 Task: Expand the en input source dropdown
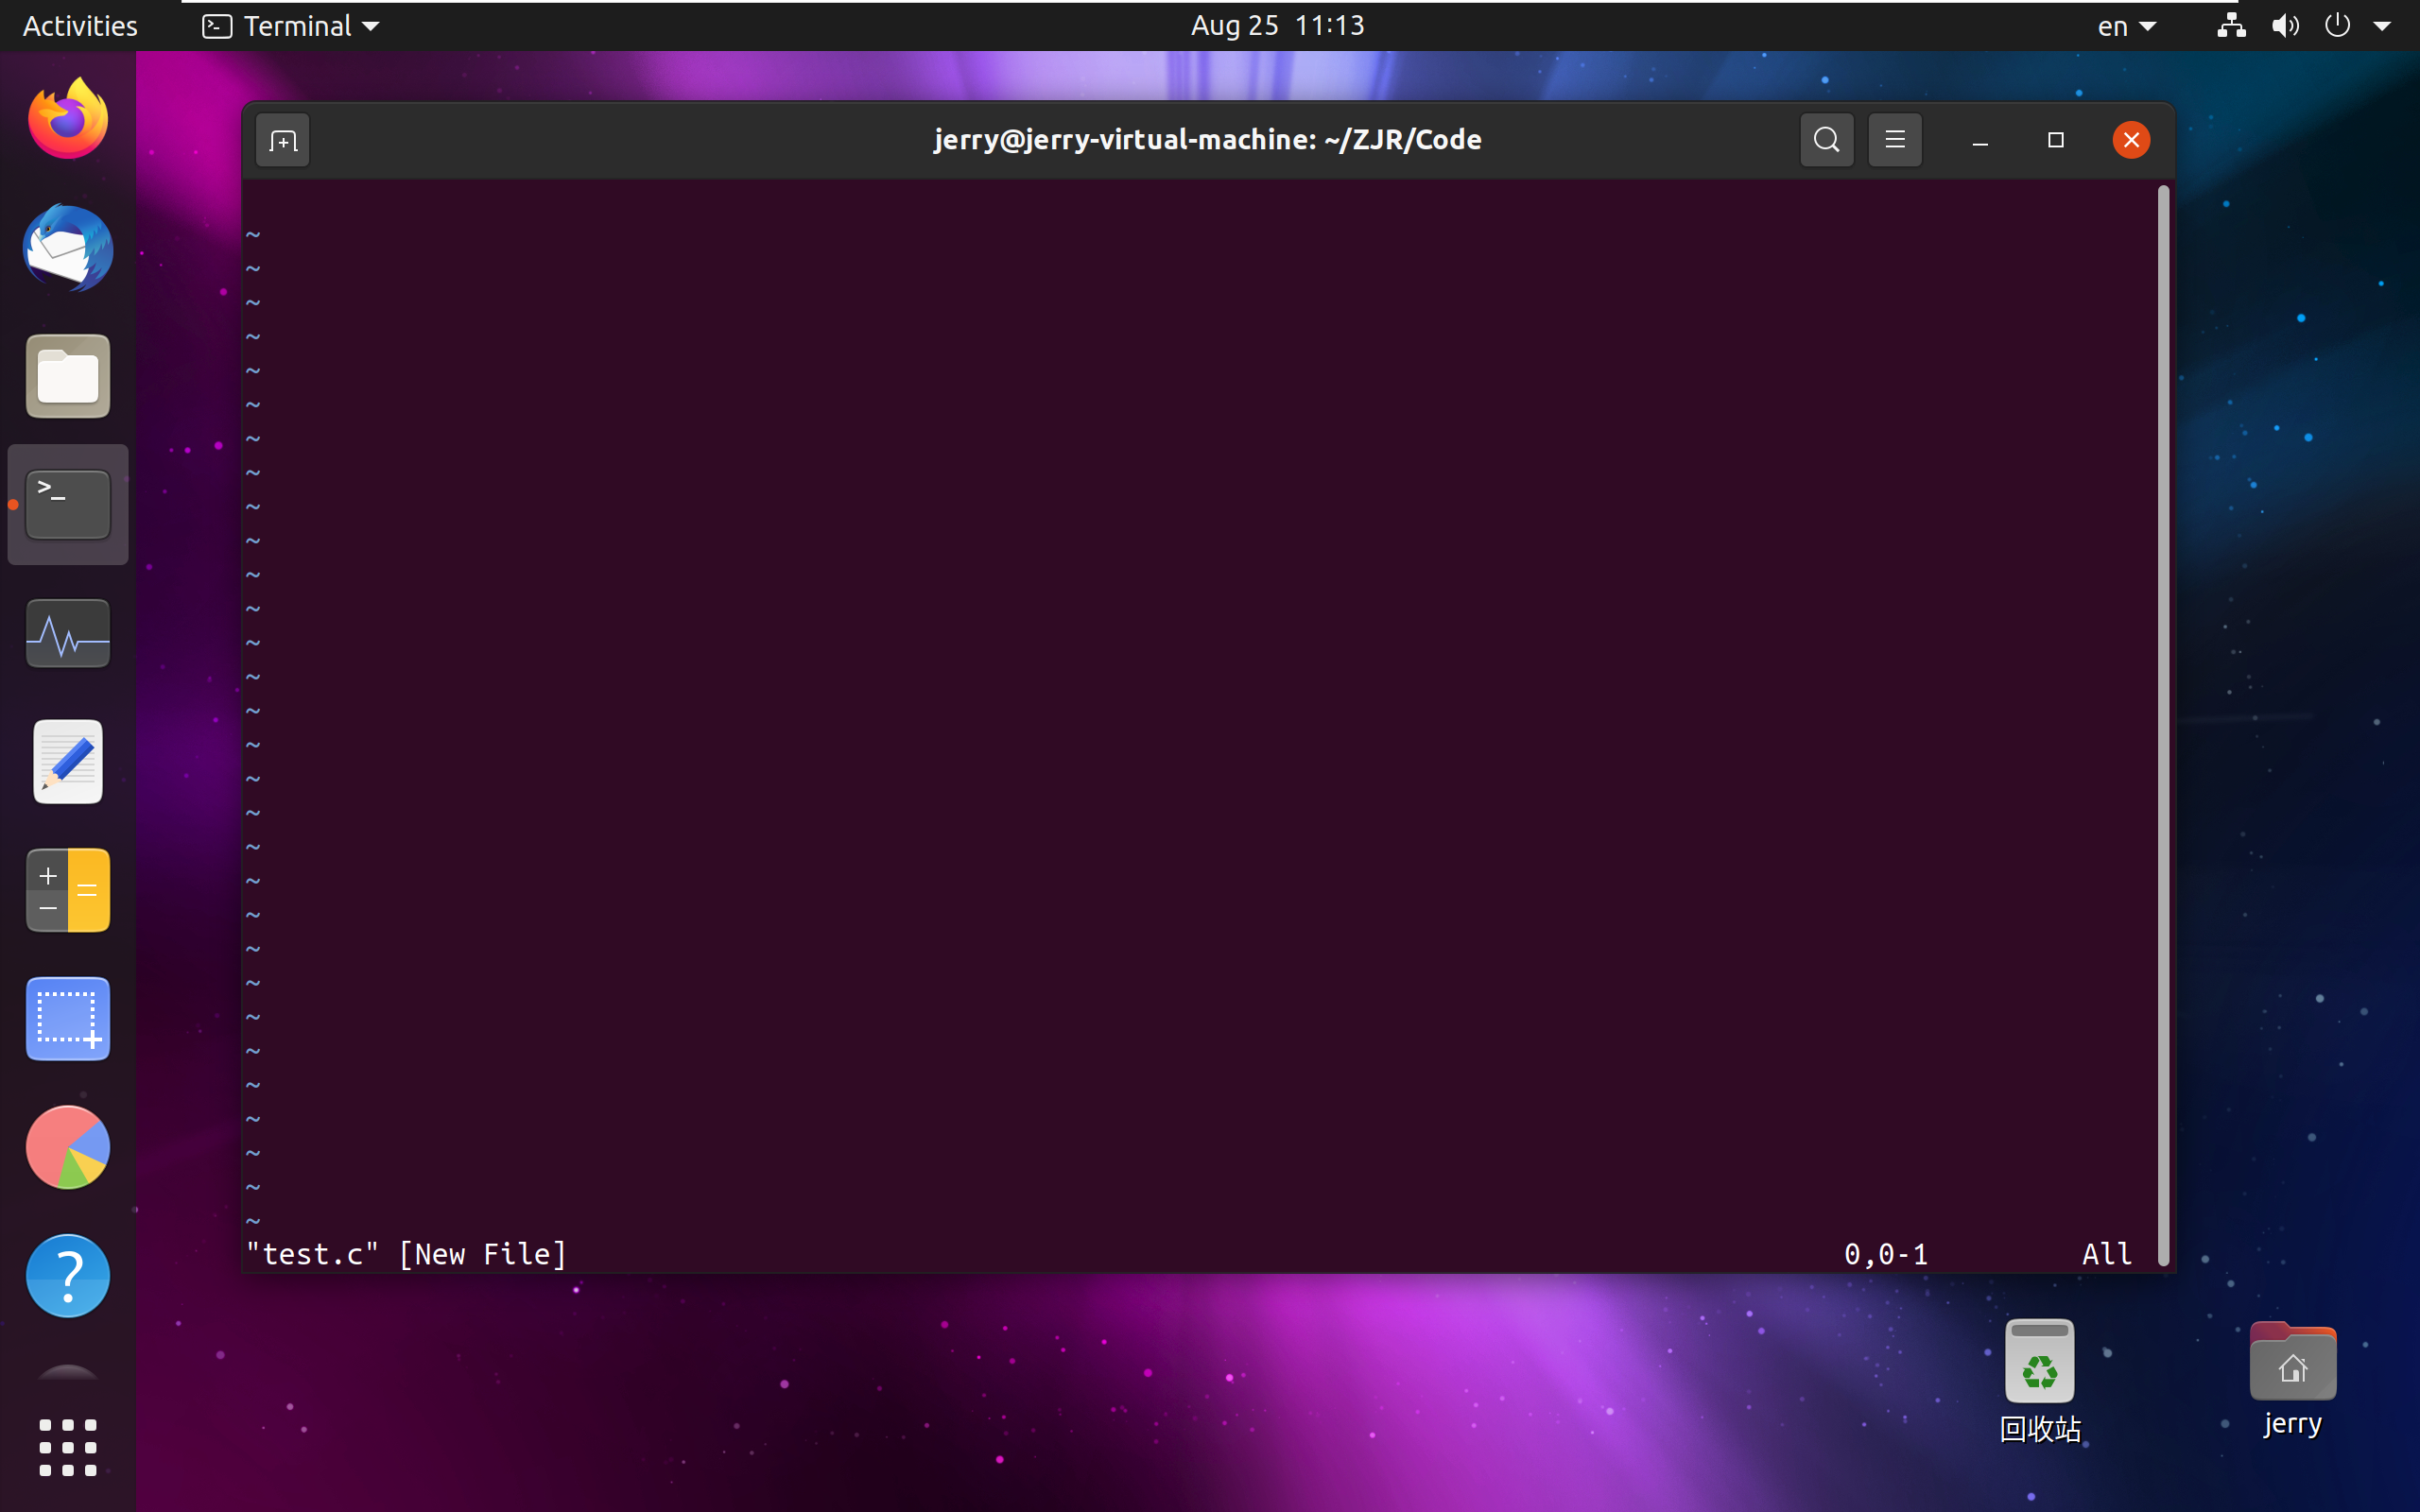coord(2126,26)
